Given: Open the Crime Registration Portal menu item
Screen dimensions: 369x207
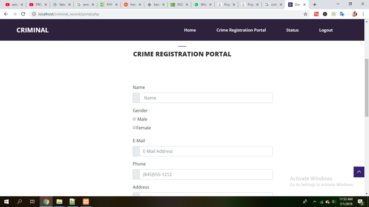Looking at the screenshot, I should click(241, 30).
